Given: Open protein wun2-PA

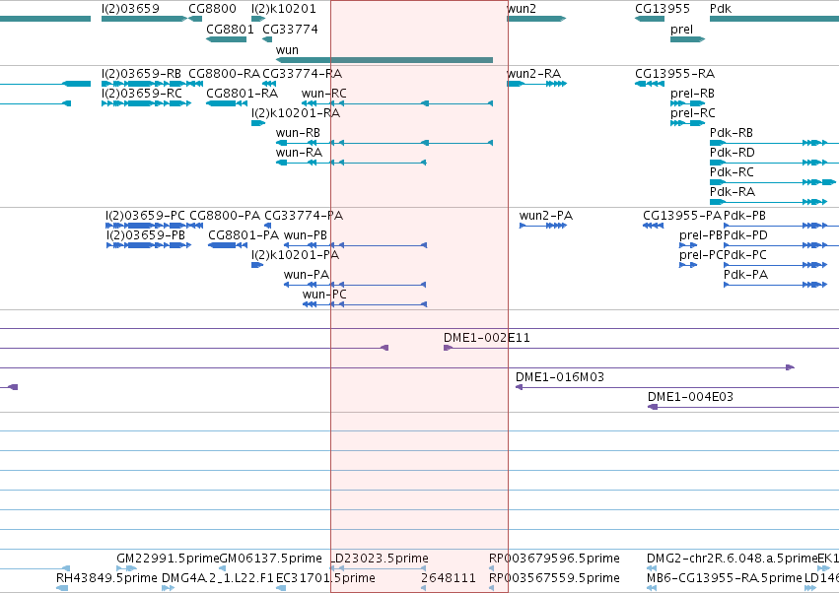Looking at the screenshot, I should [546, 216].
